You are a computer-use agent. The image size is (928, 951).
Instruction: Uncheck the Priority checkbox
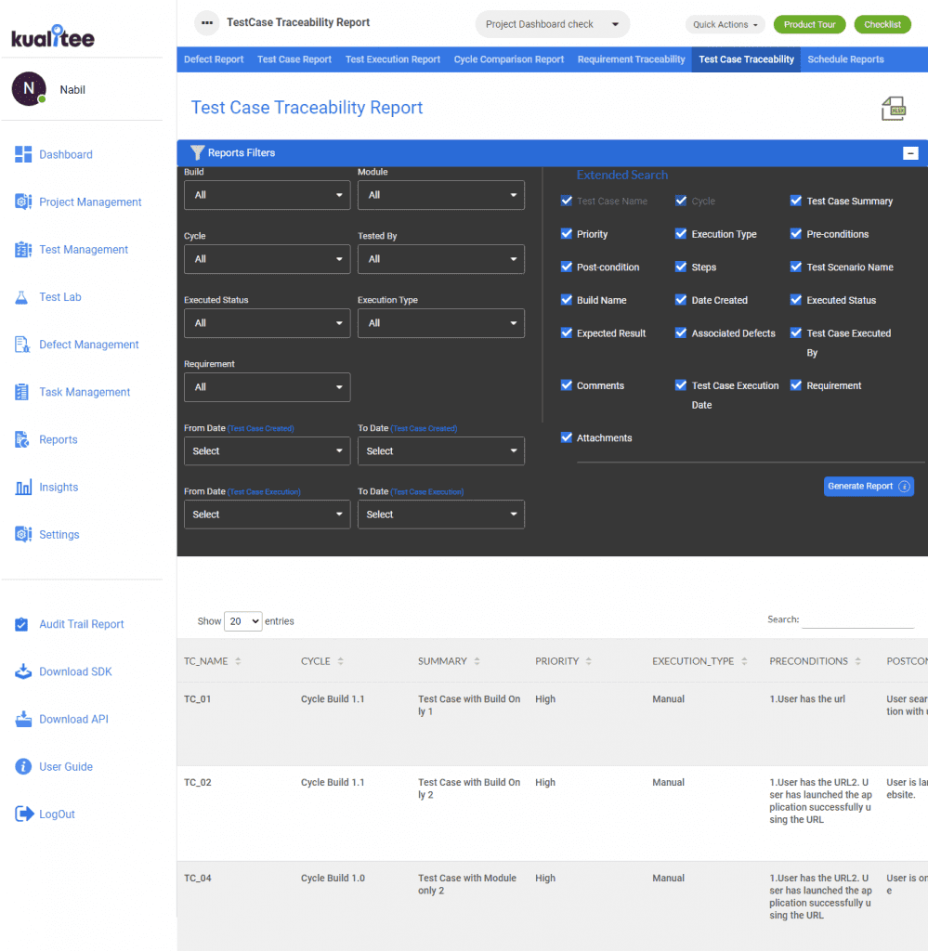point(567,234)
